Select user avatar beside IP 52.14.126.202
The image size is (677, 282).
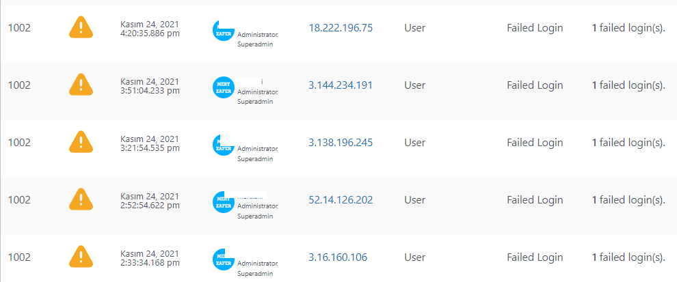[x=224, y=202]
